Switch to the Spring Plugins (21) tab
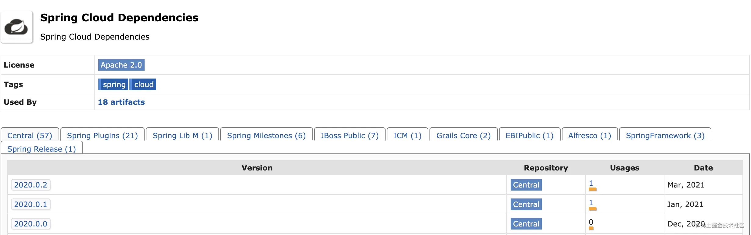 coord(102,135)
